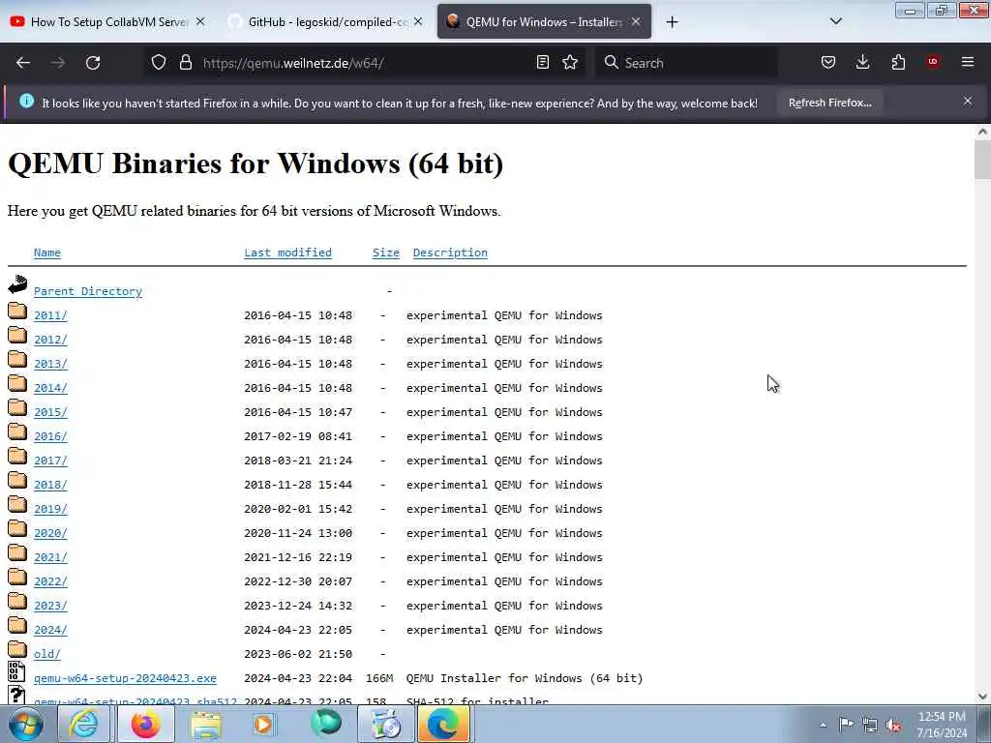Open the 2012/ folder link

click(x=50, y=340)
